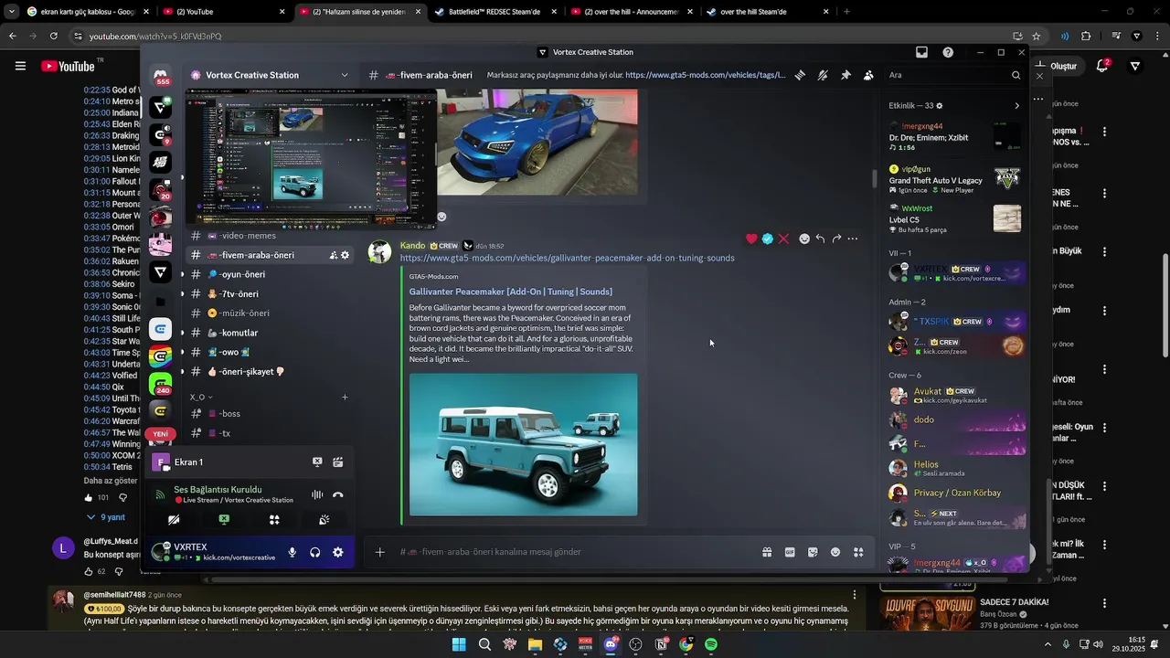Open Discord user settings gear
This screenshot has width=1170, height=658.
click(x=337, y=552)
